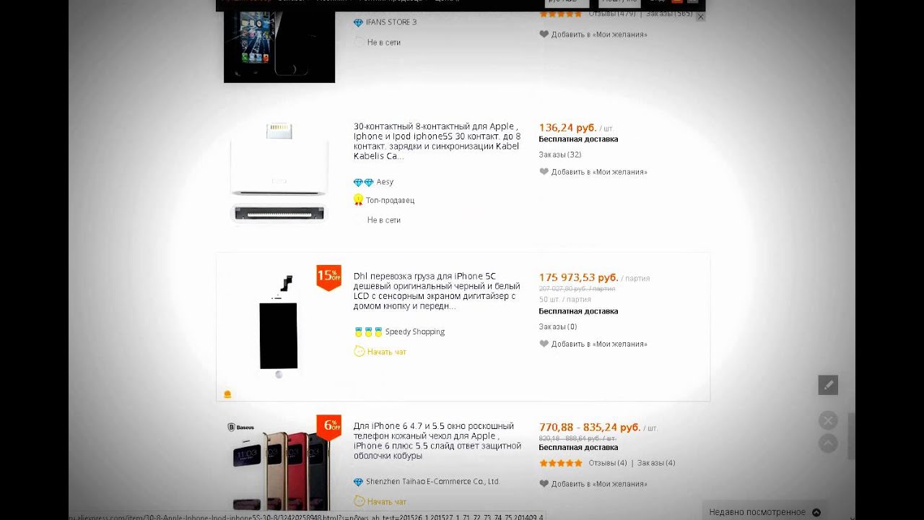Click Начать чат for Shenzhen Taihao seller
The width and height of the screenshot is (924, 520).
point(386,501)
